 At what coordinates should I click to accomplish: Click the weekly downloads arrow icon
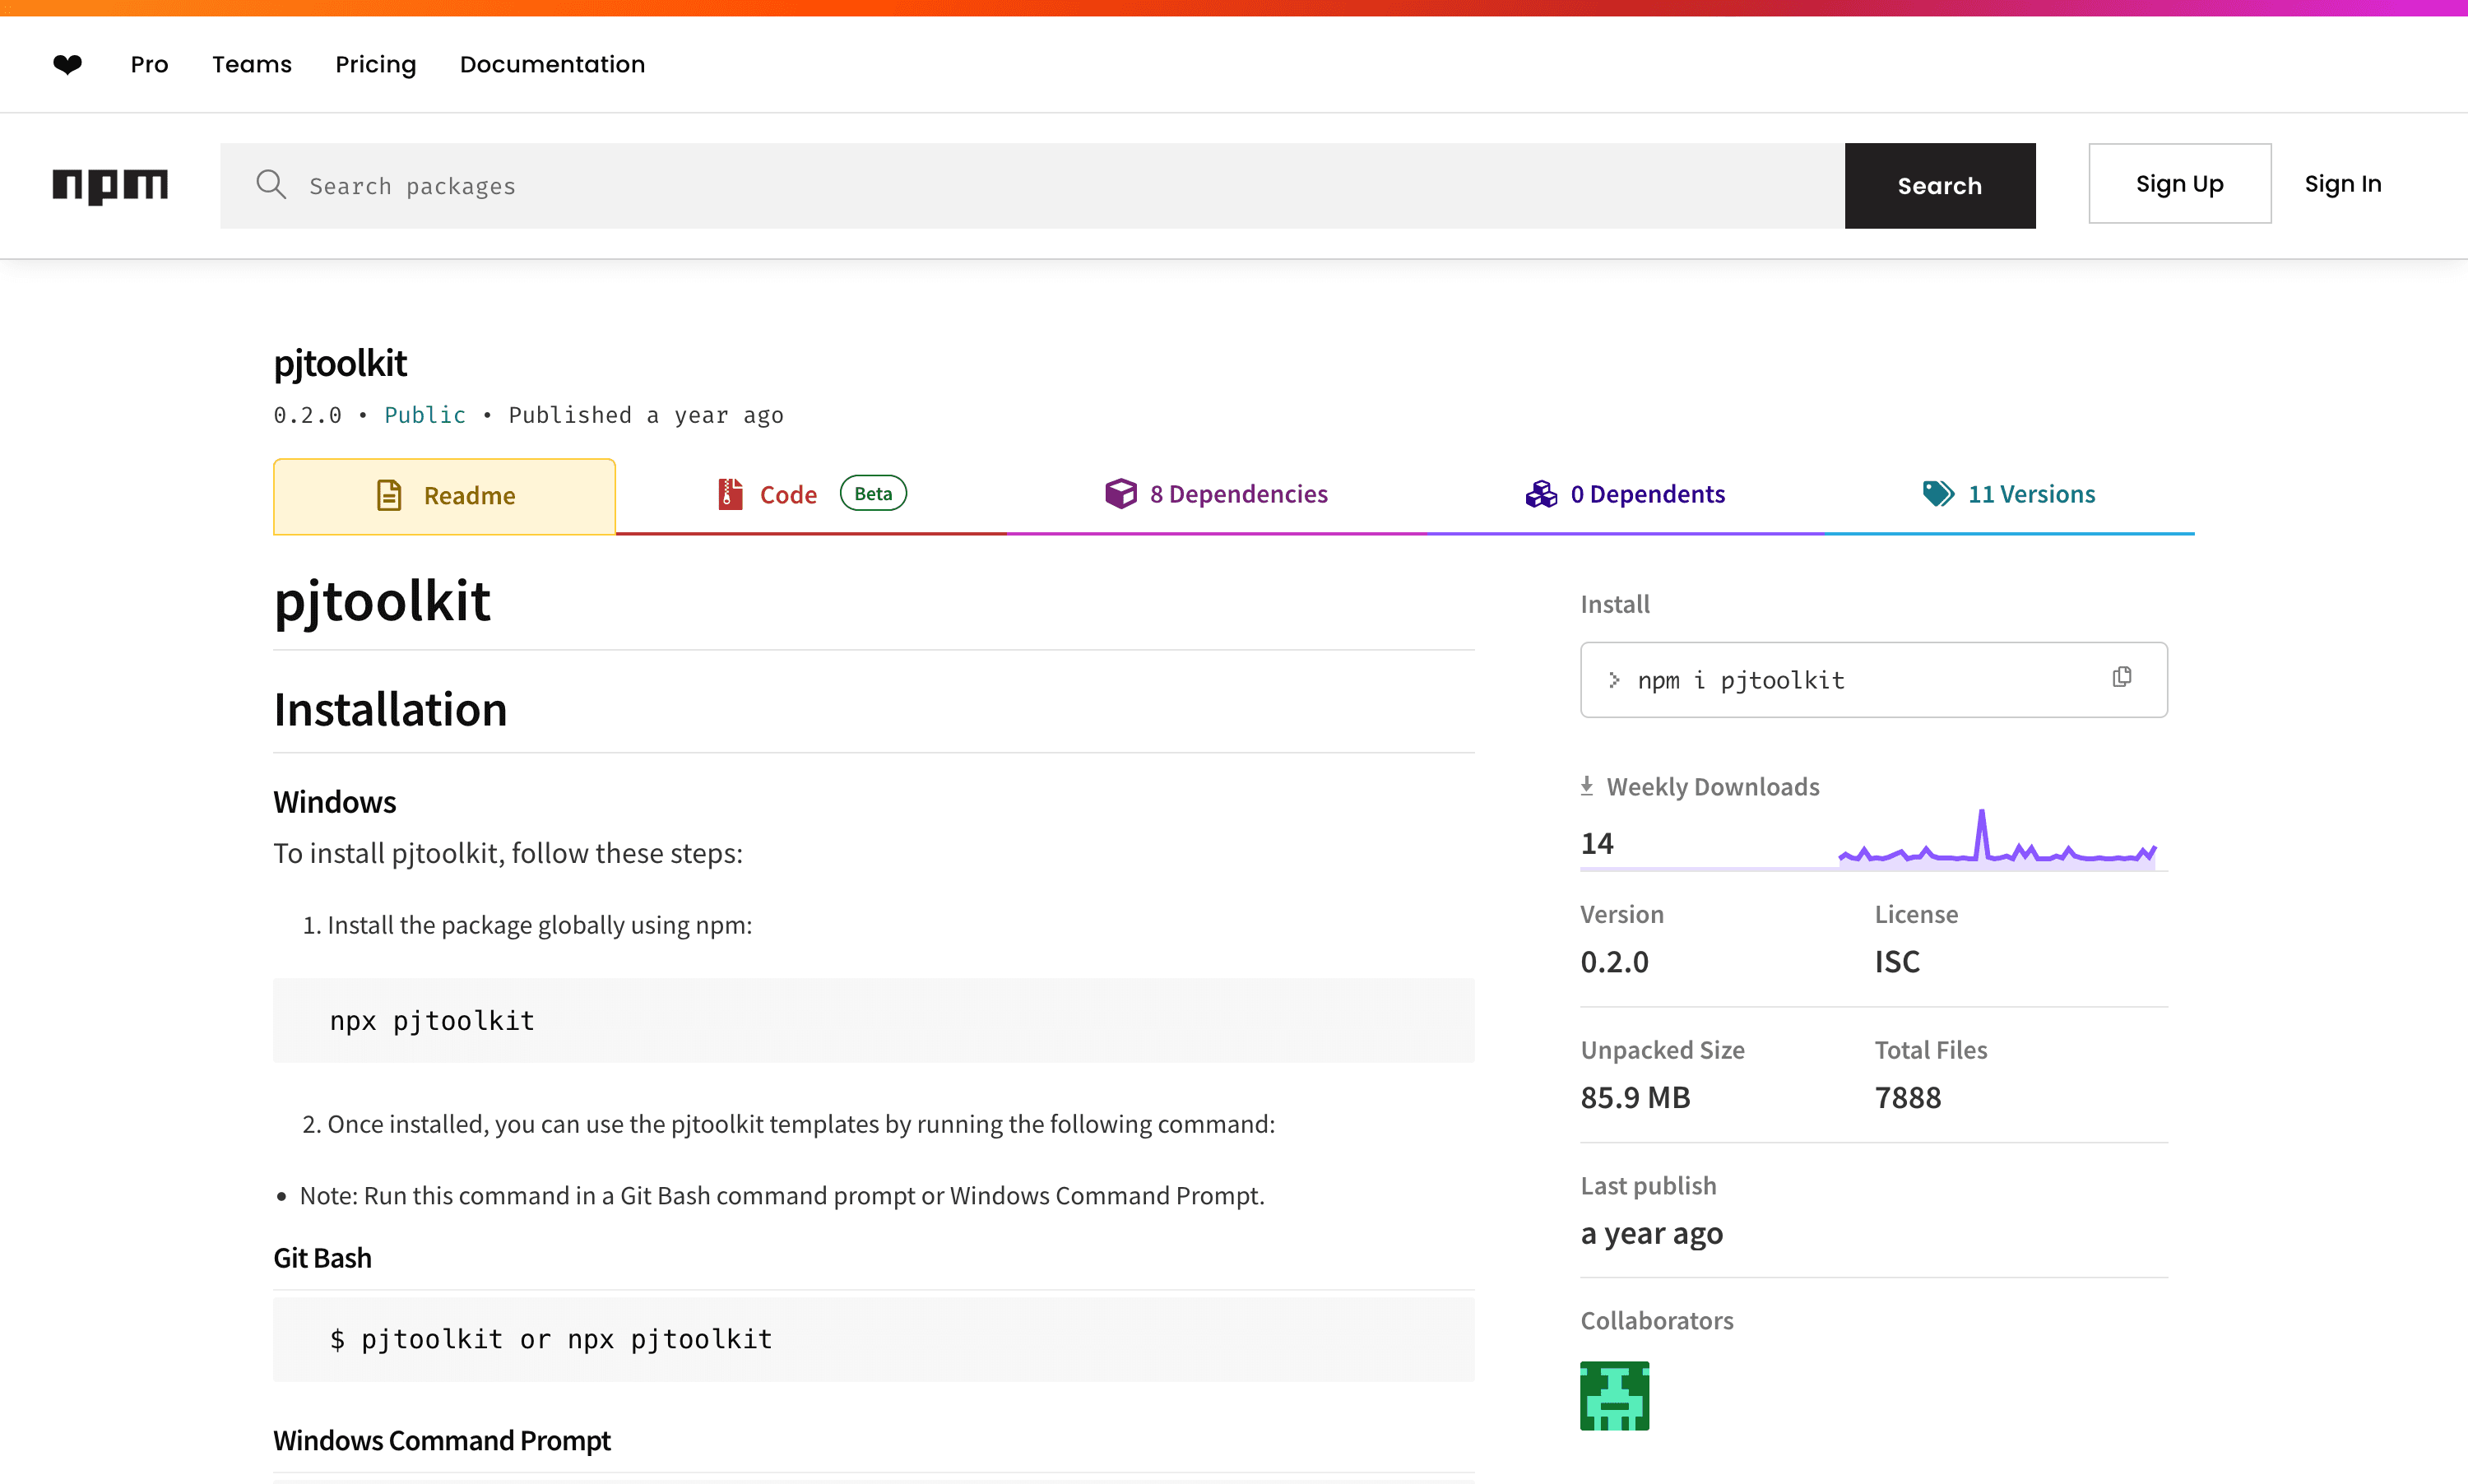[1587, 786]
